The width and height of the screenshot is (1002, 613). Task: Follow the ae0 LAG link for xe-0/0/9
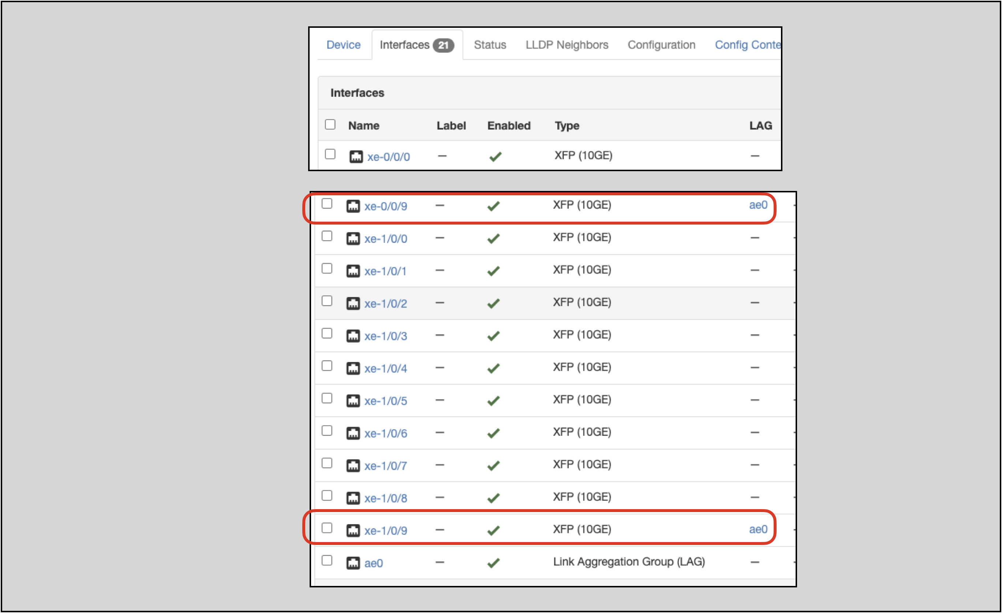tap(758, 205)
